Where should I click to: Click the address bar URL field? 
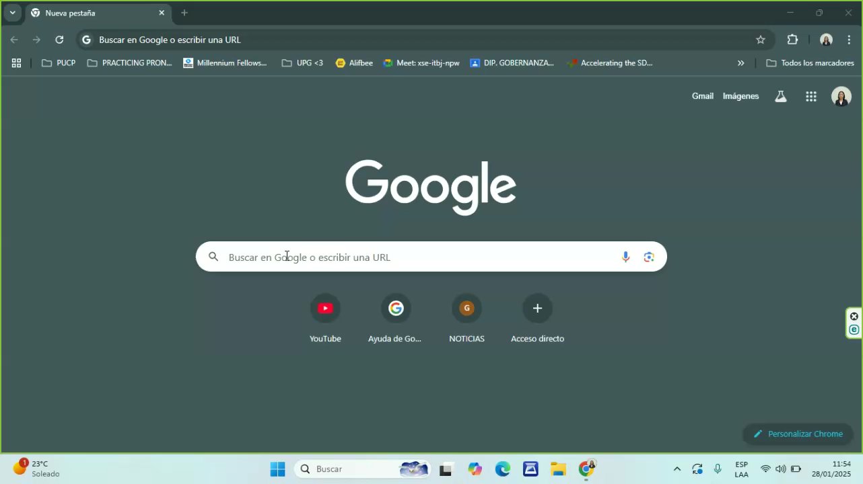pyautogui.click(x=424, y=40)
